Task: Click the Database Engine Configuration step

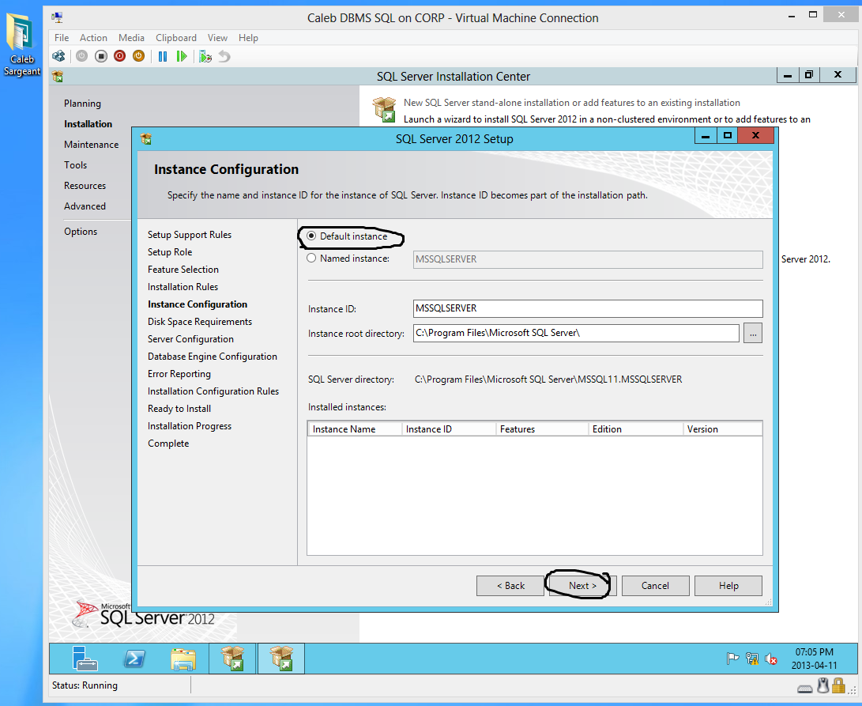Action: click(213, 356)
